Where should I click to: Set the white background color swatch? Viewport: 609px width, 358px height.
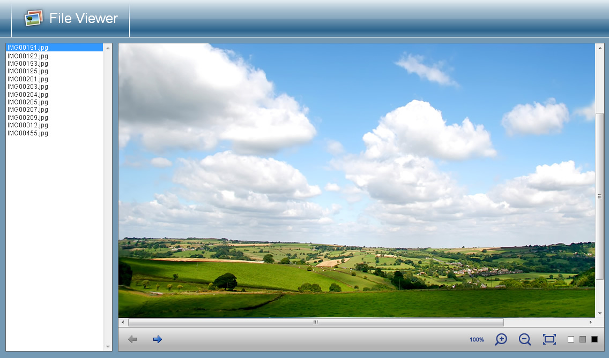coord(571,339)
